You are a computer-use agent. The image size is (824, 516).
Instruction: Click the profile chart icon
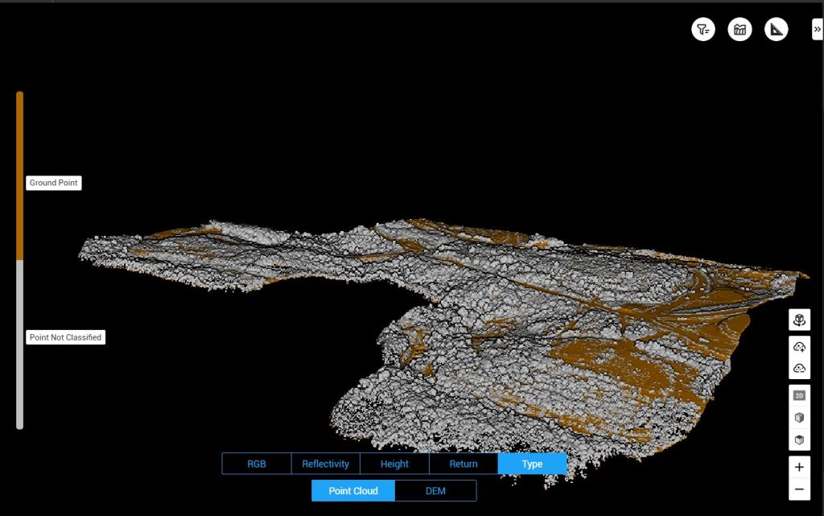(740, 30)
